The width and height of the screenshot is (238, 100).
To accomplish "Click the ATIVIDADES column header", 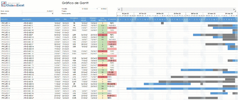I will click(27, 19).
